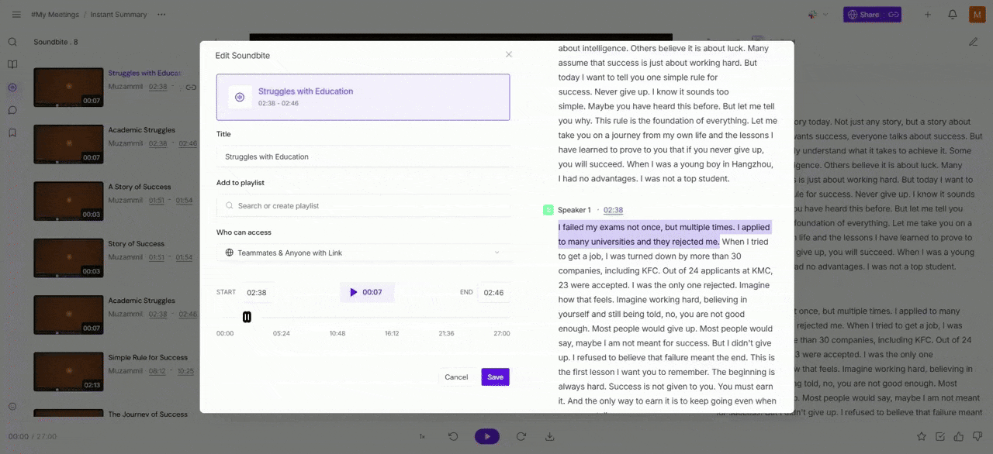Open the three-dot menu beside Instant Summary

[161, 14]
